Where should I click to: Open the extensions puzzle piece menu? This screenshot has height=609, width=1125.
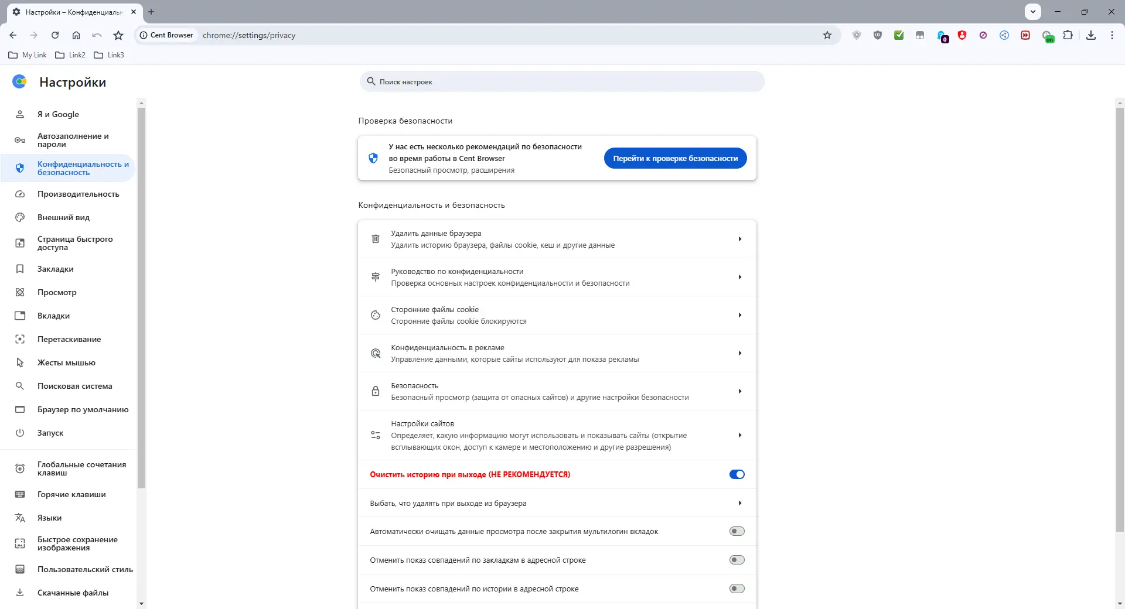(1068, 35)
